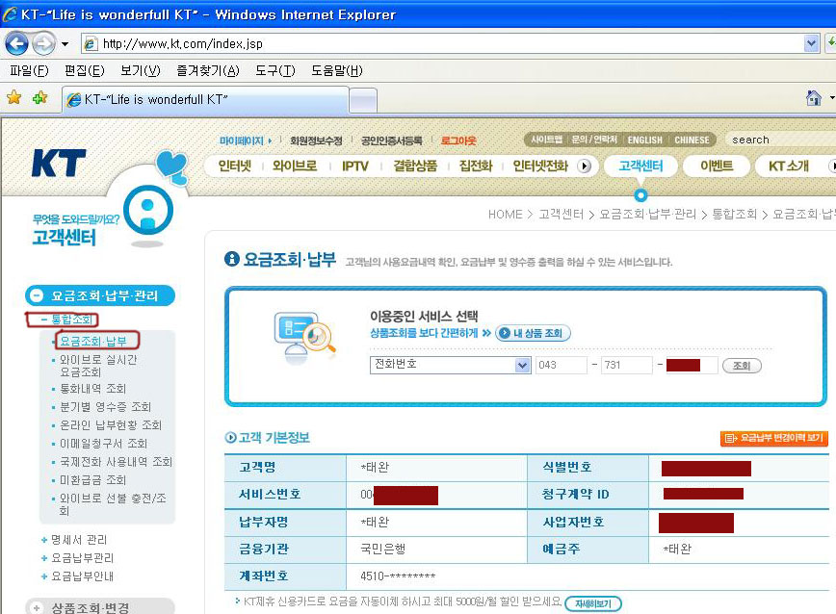Viewport: 836px width, 614px height.
Task: Expand the 명세서 관리 tree item
Action: tap(44, 540)
